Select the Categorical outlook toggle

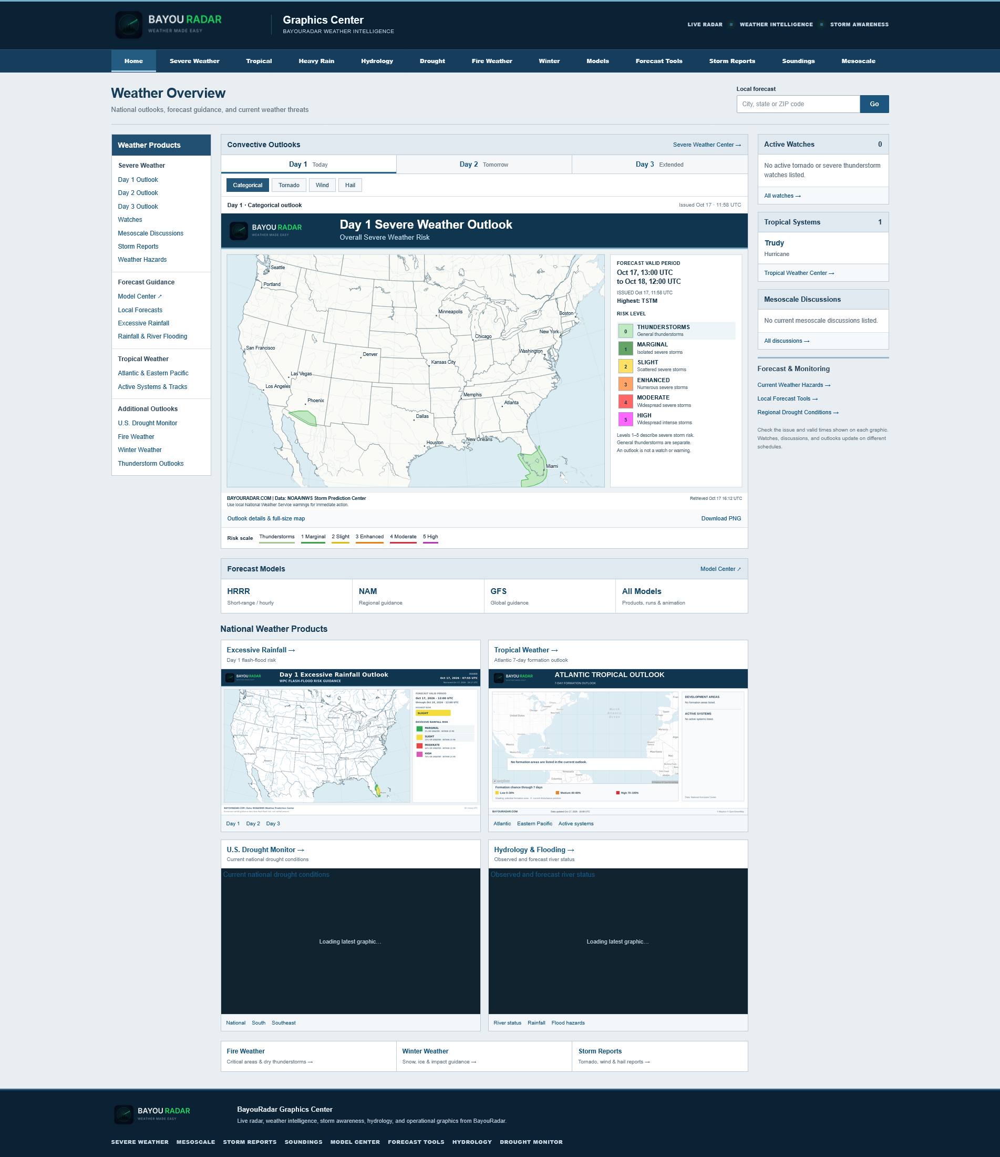tap(248, 185)
